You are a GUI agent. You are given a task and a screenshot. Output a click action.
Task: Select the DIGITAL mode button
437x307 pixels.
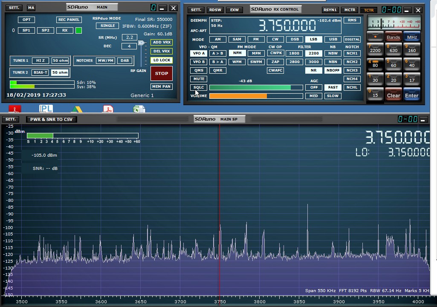352,39
